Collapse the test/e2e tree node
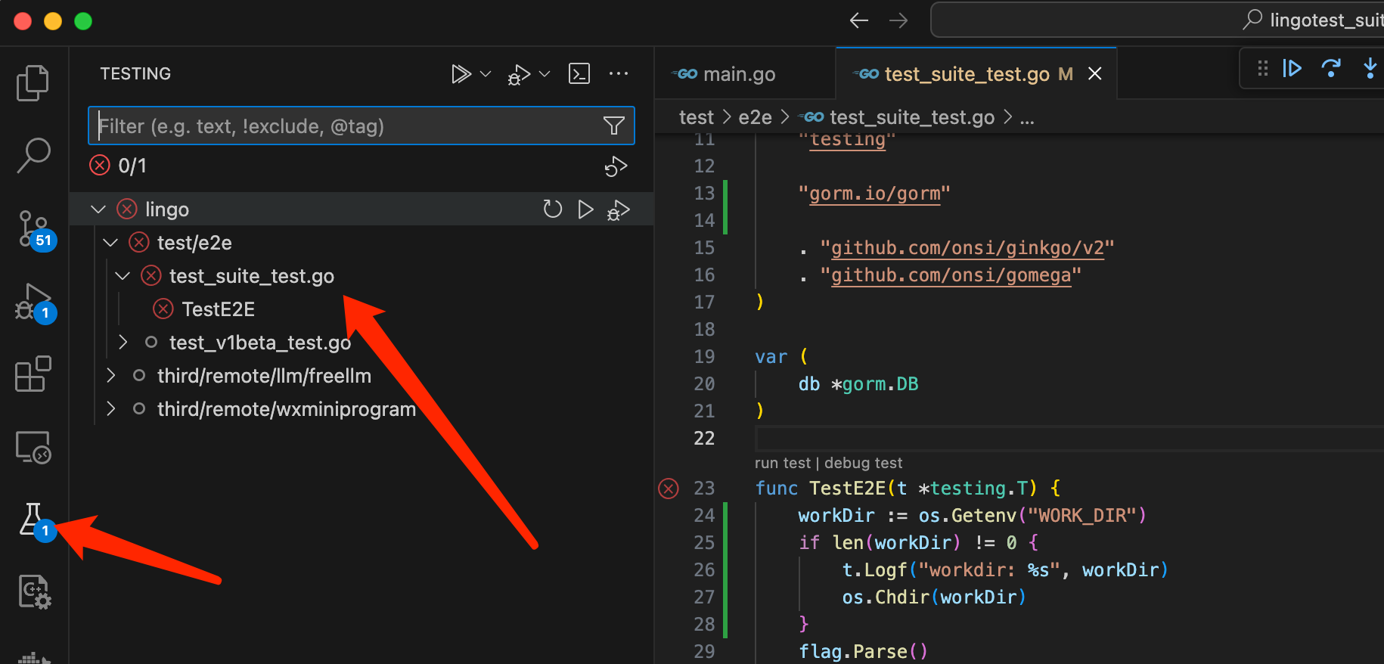This screenshot has height=664, width=1384. click(110, 242)
